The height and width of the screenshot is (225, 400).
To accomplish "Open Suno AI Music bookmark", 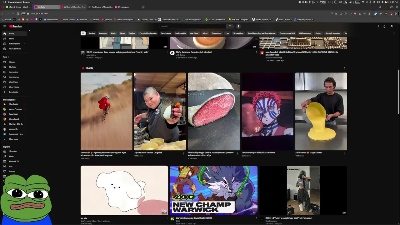I will point(284,19).
